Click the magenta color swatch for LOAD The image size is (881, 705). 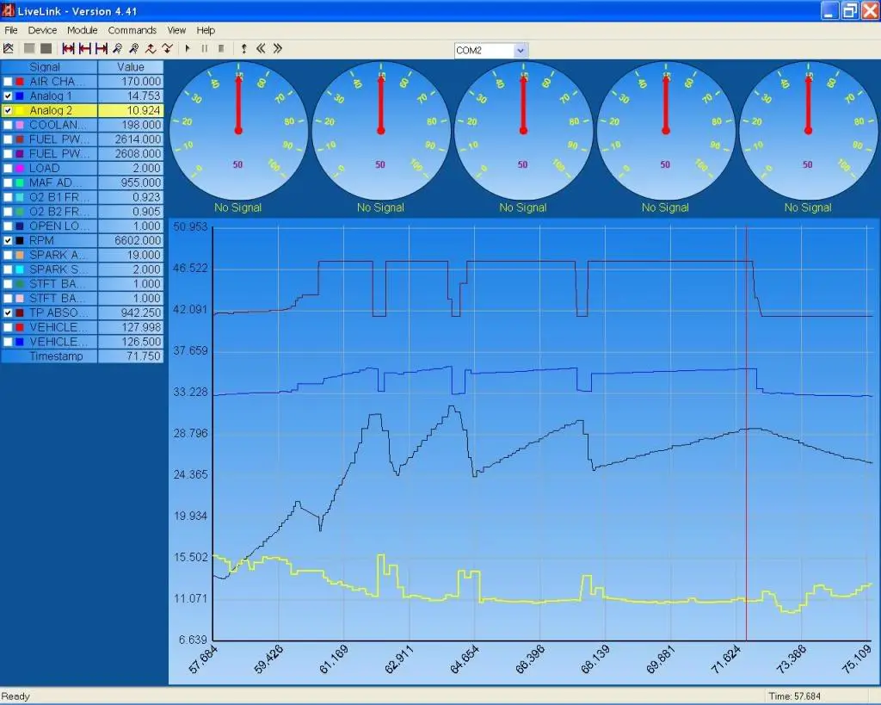click(20, 168)
